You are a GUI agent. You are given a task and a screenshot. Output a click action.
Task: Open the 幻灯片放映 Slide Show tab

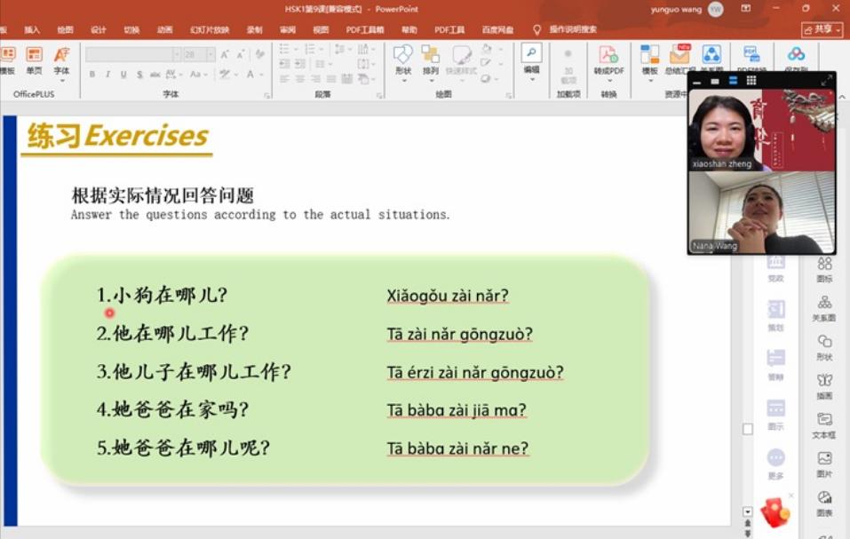(x=210, y=30)
